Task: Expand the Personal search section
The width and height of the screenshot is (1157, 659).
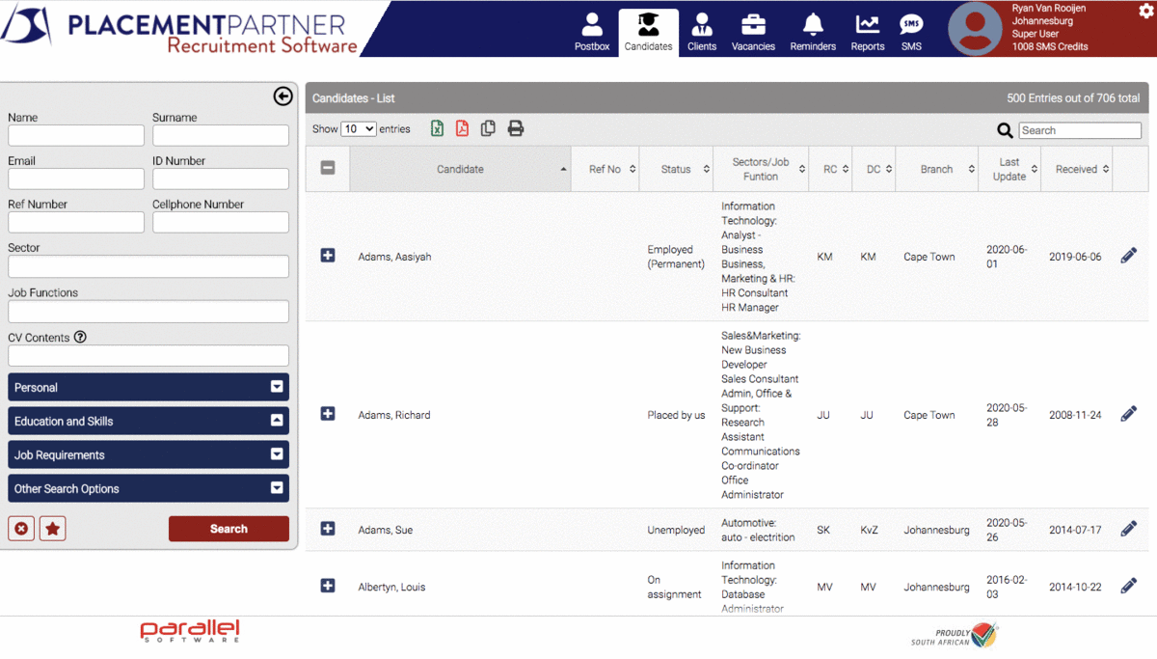Action: coord(148,387)
